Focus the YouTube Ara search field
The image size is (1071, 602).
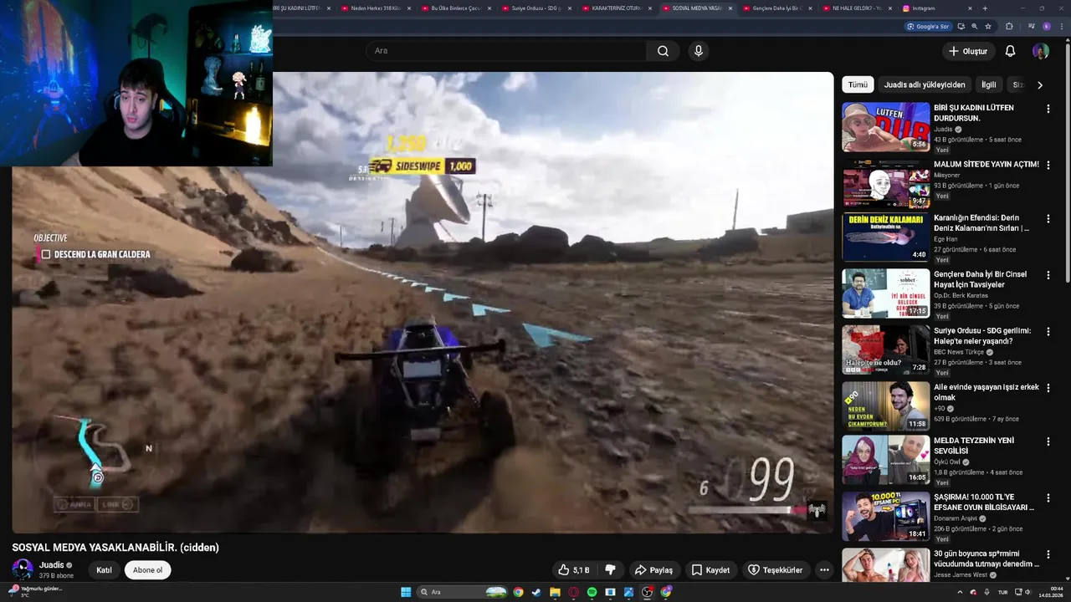pyautogui.click(x=506, y=51)
